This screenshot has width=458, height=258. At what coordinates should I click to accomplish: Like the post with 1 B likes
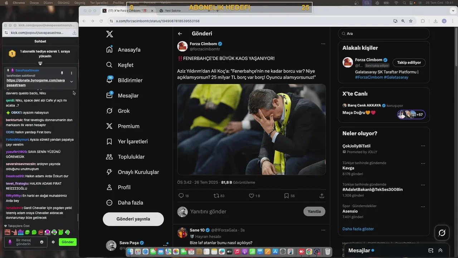click(x=252, y=196)
